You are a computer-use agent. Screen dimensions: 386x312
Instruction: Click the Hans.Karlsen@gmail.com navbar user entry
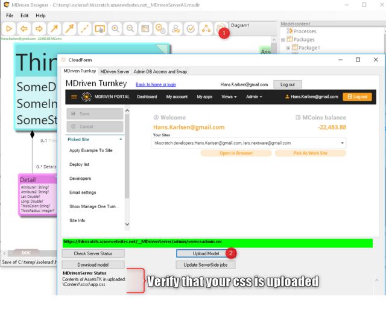312,97
